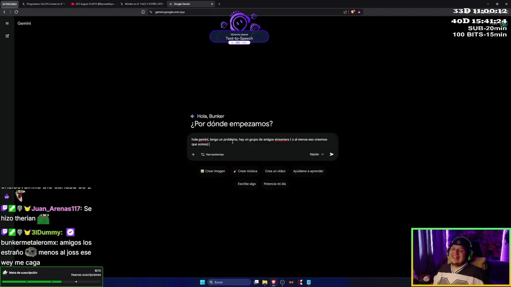The width and height of the screenshot is (511, 287).
Task: Click the Meta de suscripción progress bar
Action: 51,282
